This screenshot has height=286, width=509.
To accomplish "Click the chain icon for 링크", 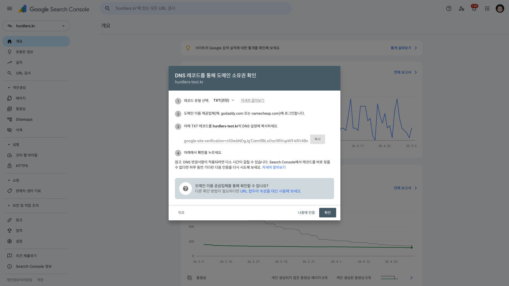I will [10, 220].
